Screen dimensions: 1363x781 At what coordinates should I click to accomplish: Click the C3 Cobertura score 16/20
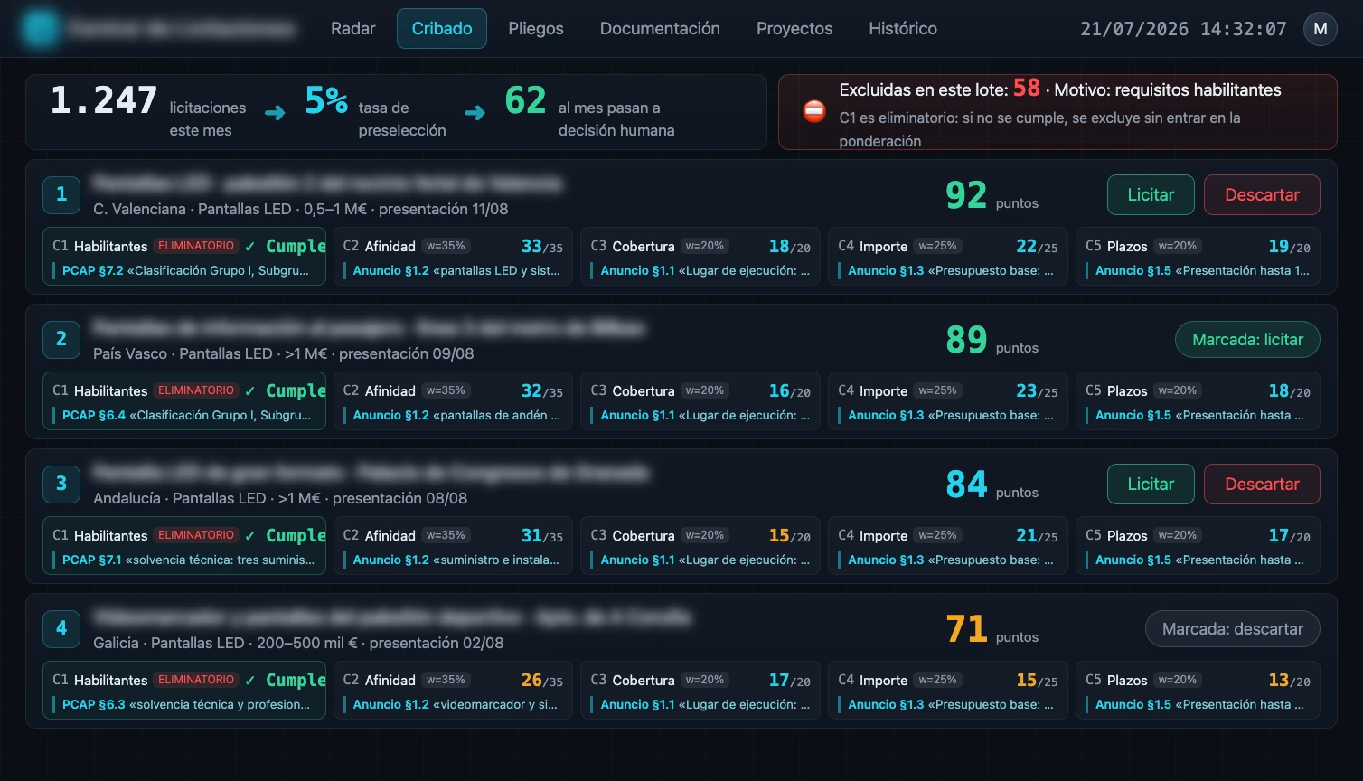(x=789, y=390)
